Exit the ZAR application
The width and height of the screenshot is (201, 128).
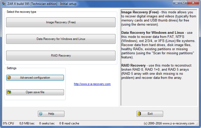[150, 114]
